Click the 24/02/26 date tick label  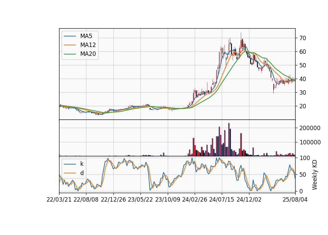(x=194, y=200)
